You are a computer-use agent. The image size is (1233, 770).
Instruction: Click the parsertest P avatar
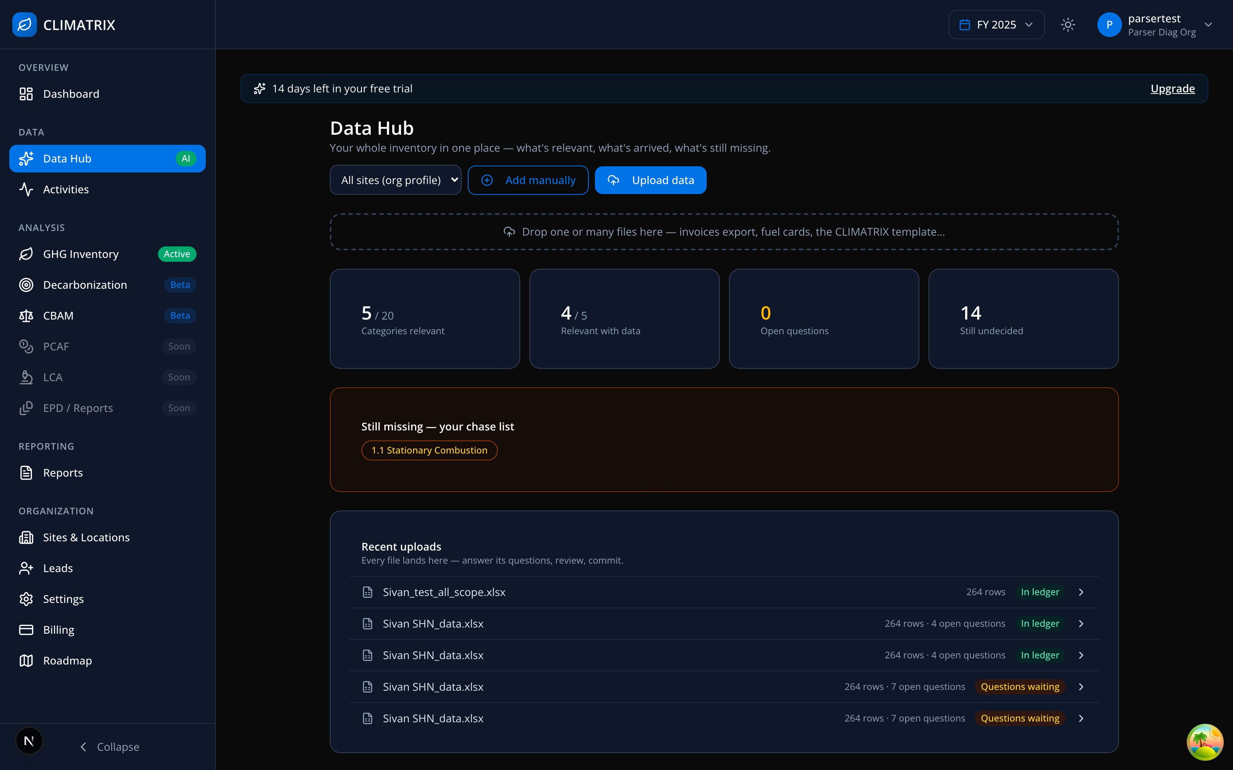click(1109, 24)
